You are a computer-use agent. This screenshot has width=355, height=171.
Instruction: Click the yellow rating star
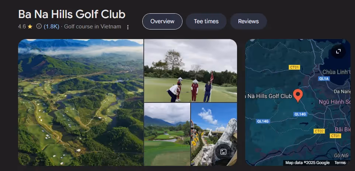point(30,27)
